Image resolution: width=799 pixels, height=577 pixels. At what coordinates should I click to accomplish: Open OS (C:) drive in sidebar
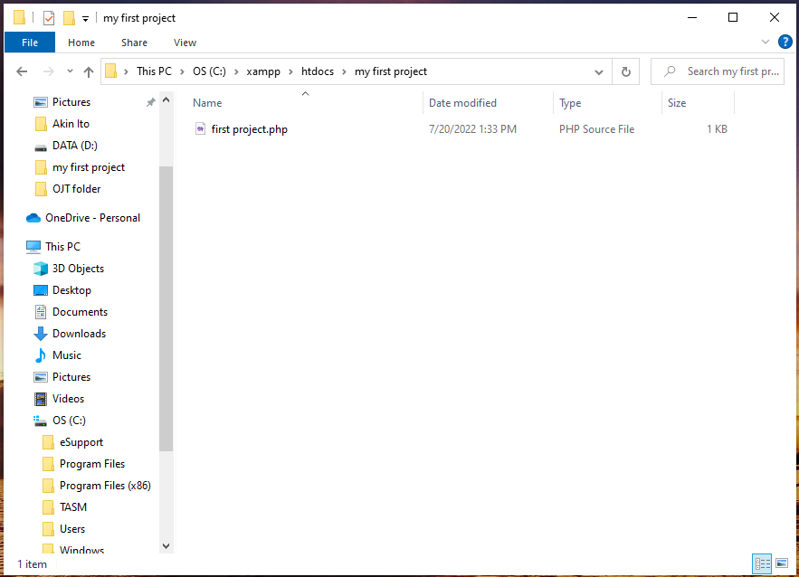(69, 421)
